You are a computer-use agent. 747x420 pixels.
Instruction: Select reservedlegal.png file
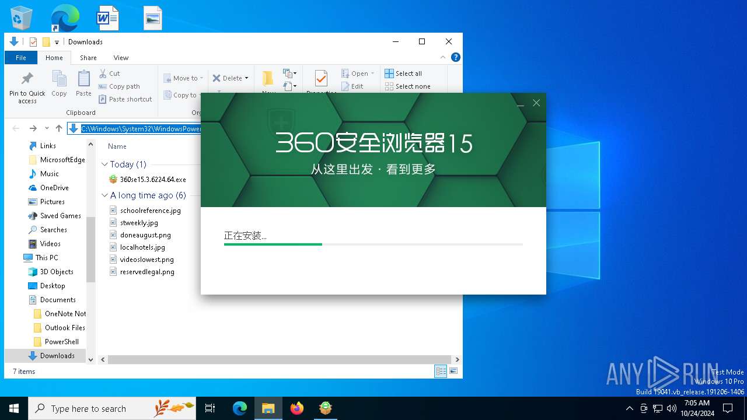pyautogui.click(x=142, y=272)
